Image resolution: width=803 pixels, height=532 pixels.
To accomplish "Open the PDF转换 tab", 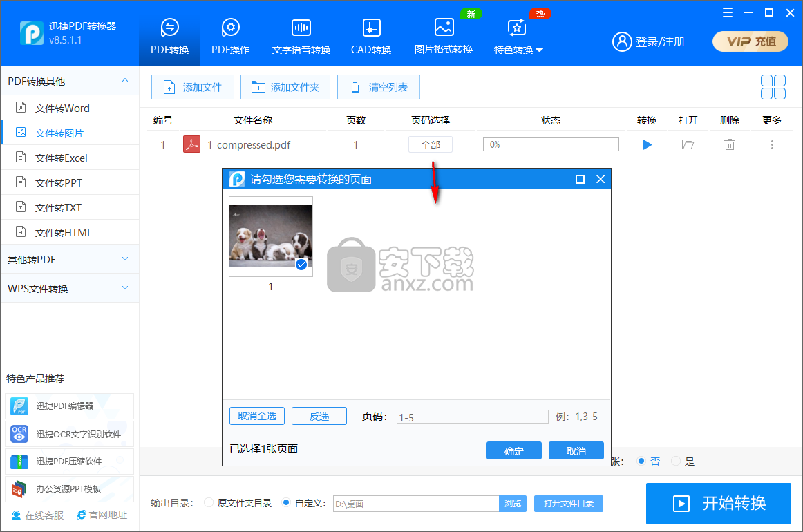I will coord(169,36).
